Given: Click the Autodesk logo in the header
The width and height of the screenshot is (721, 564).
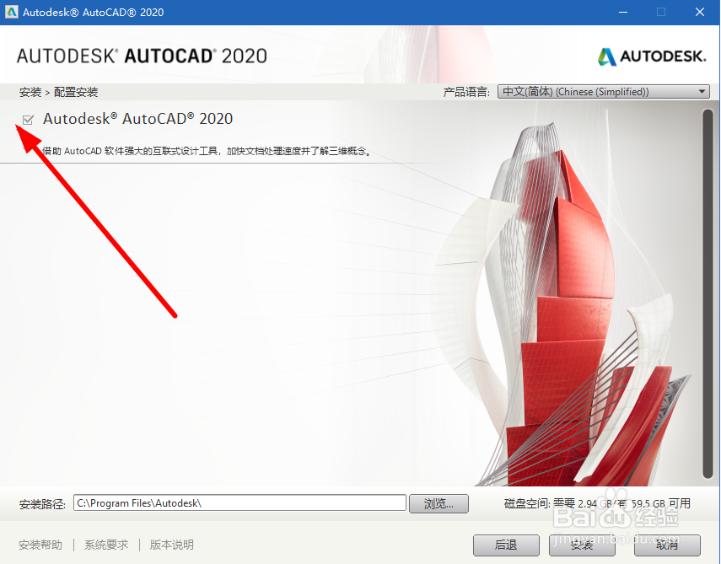Looking at the screenshot, I should 652,56.
